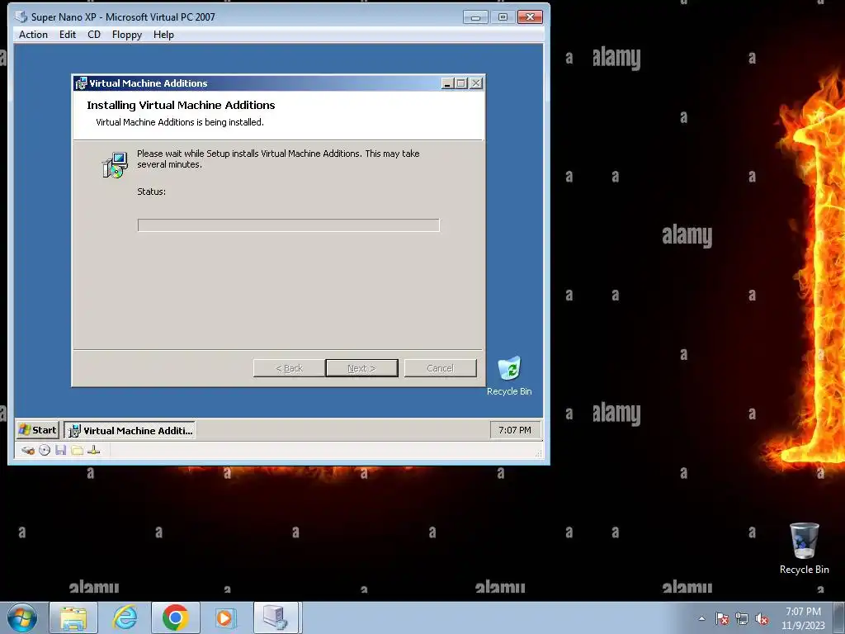Click the CD drive icon in status bar
Image resolution: width=845 pixels, height=634 pixels.
[x=45, y=450]
